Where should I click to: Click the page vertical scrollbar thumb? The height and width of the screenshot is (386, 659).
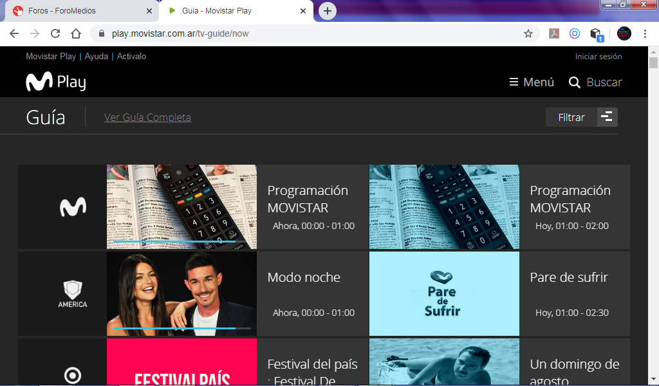coord(653,62)
